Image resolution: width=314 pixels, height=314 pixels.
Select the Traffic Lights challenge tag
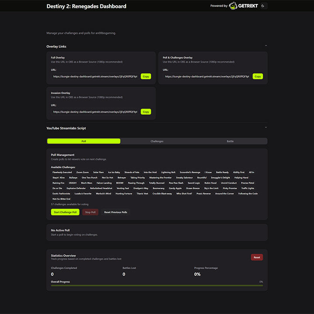tap(248, 188)
